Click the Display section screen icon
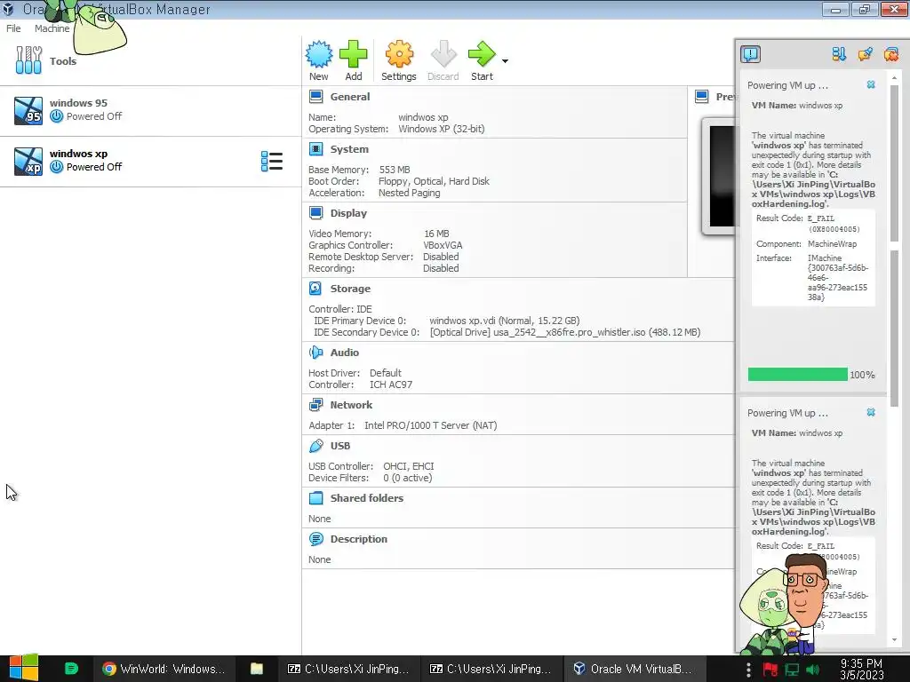Image resolution: width=910 pixels, height=682 pixels. pos(315,213)
